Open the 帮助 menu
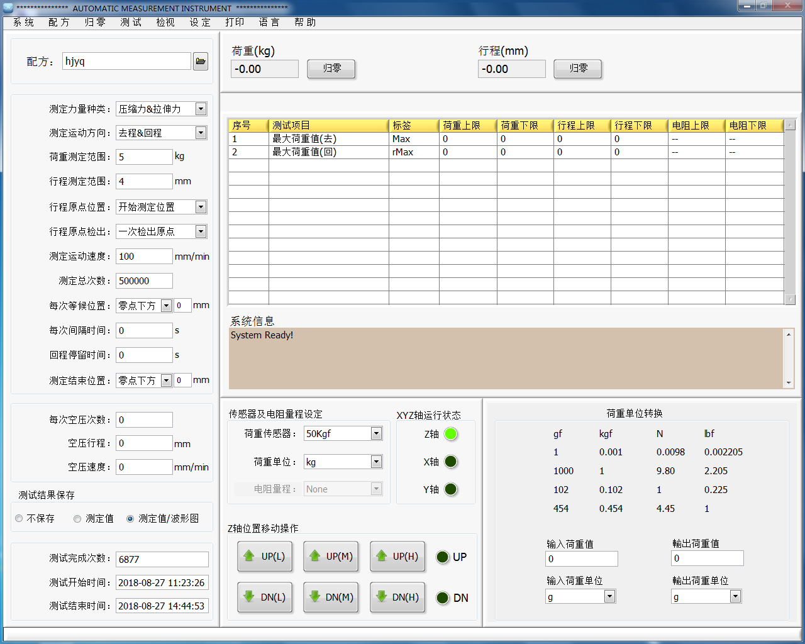805x644 pixels. point(305,22)
